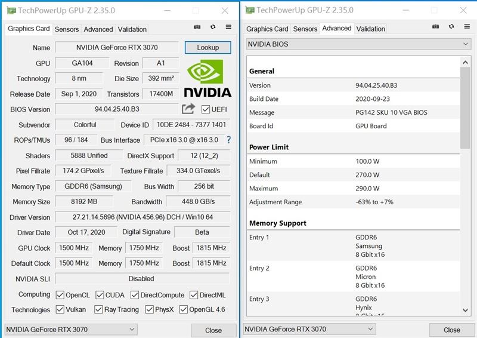Image resolution: width=477 pixels, height=338 pixels.
Task: Toggle the DirectML checkbox
Action: [x=194, y=295]
